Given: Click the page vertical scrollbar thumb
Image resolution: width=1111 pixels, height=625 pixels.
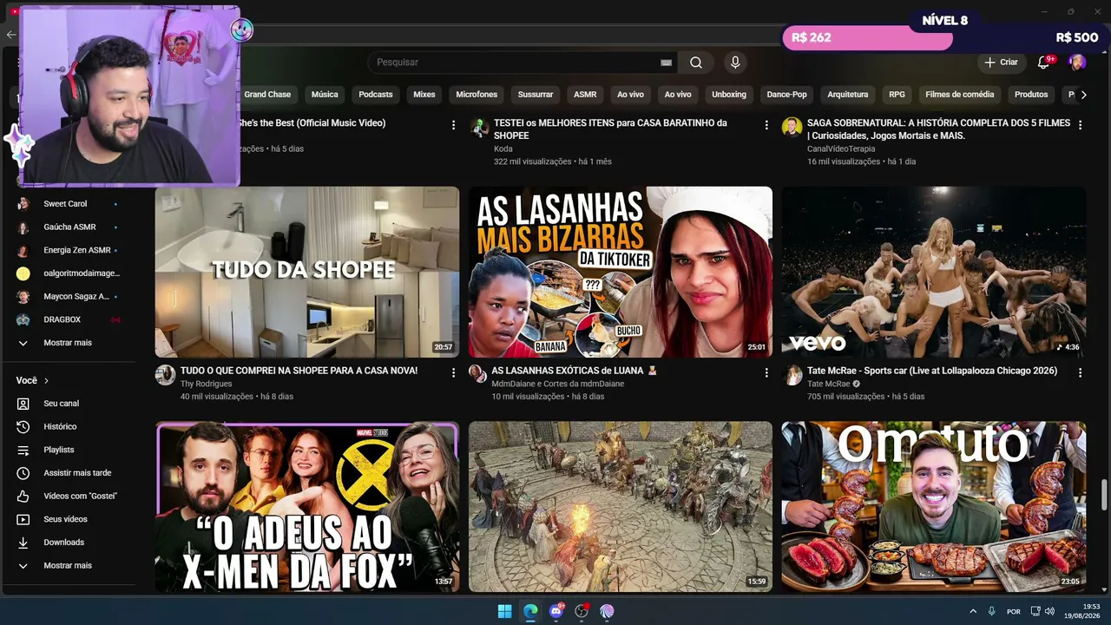Looking at the screenshot, I should click(1104, 495).
